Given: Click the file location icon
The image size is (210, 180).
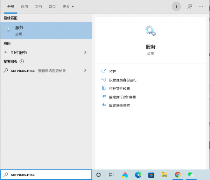Looking at the screenshot, I should [104, 88].
